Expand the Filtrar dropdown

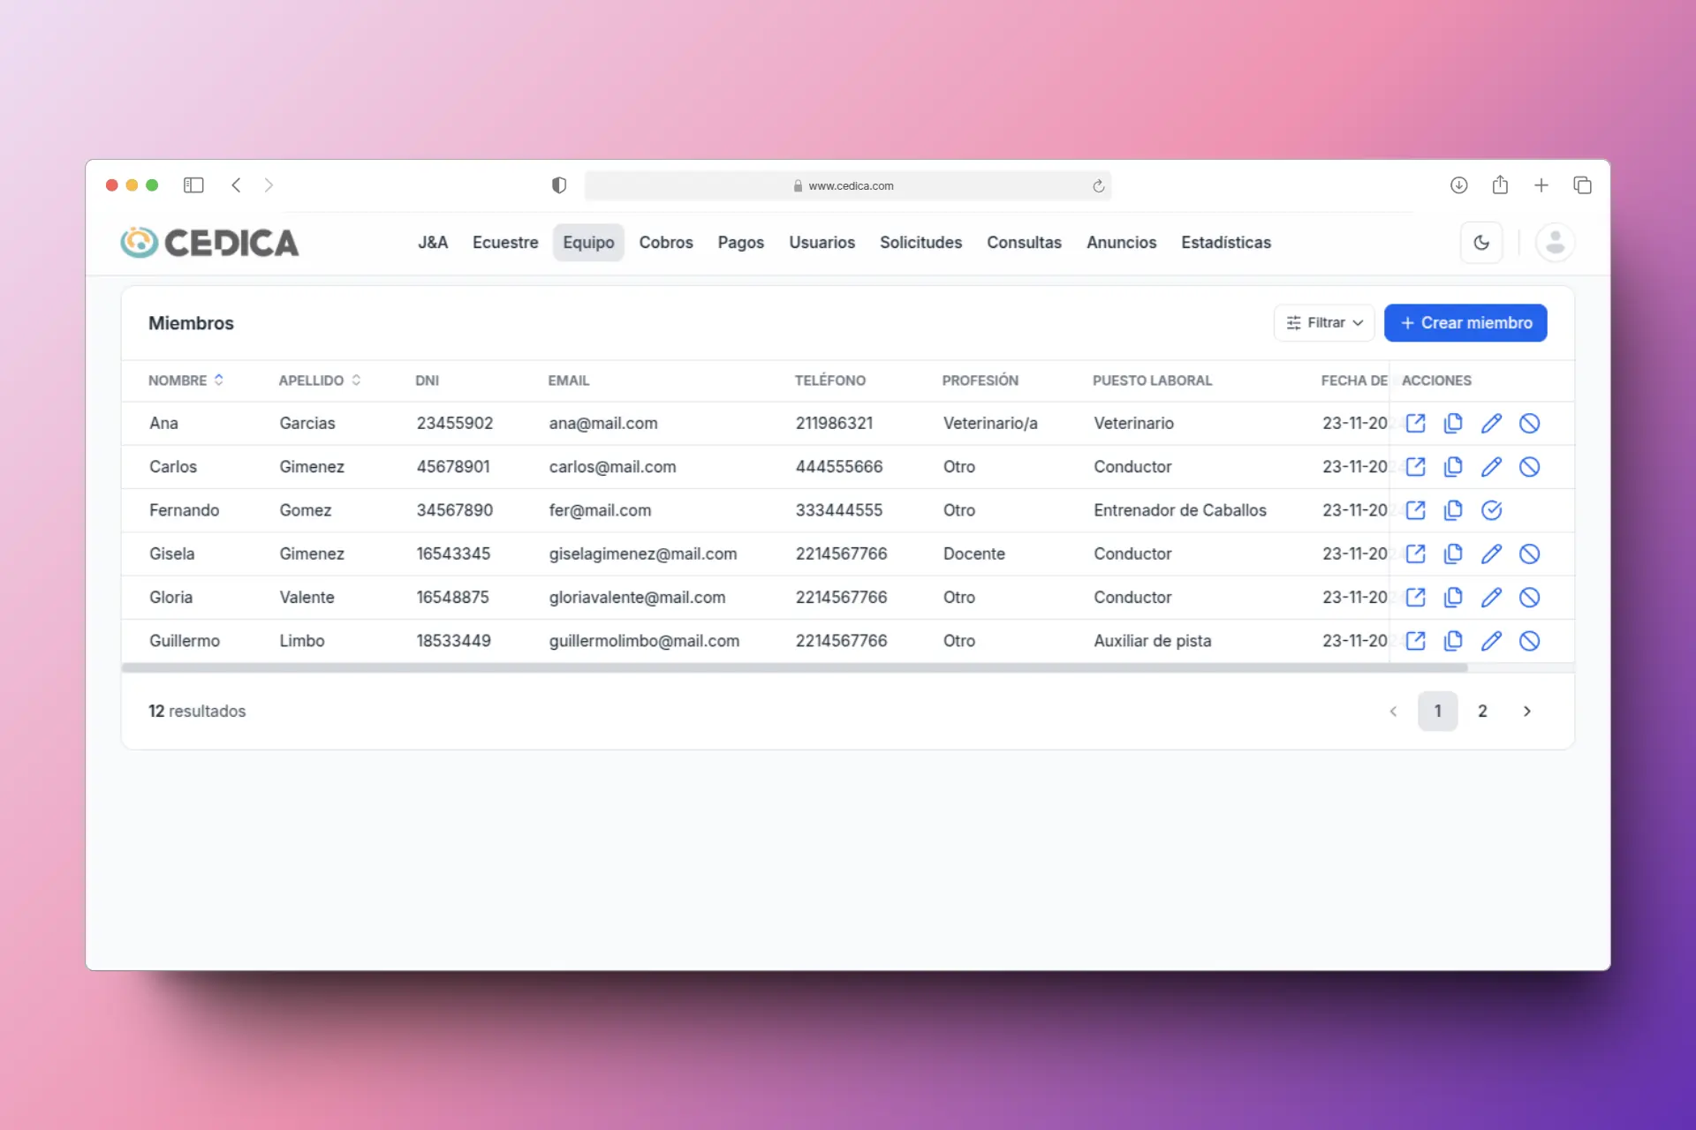pyautogui.click(x=1323, y=323)
